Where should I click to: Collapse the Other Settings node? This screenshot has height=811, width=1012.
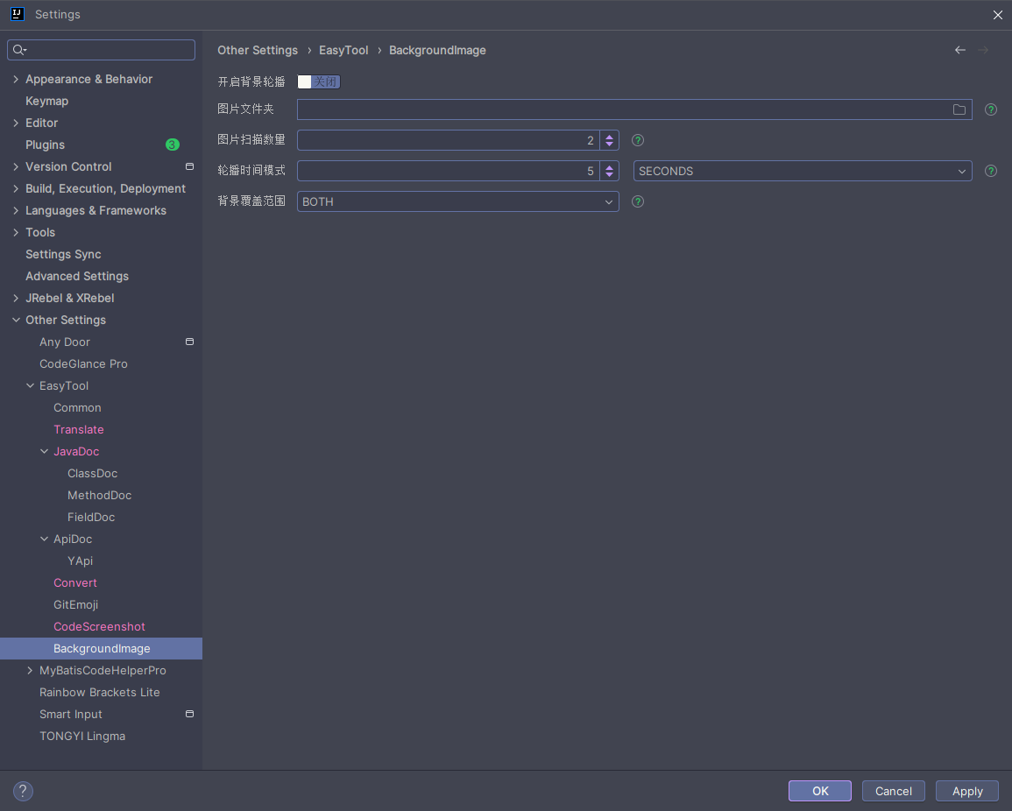[16, 320]
